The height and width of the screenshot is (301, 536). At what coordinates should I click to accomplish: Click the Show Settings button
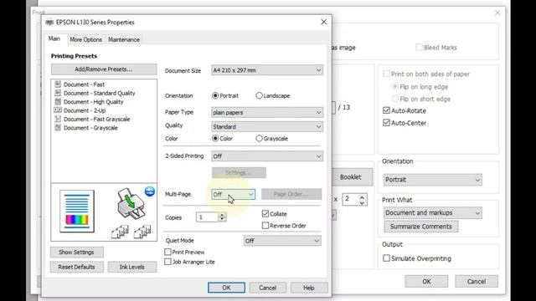pos(76,253)
